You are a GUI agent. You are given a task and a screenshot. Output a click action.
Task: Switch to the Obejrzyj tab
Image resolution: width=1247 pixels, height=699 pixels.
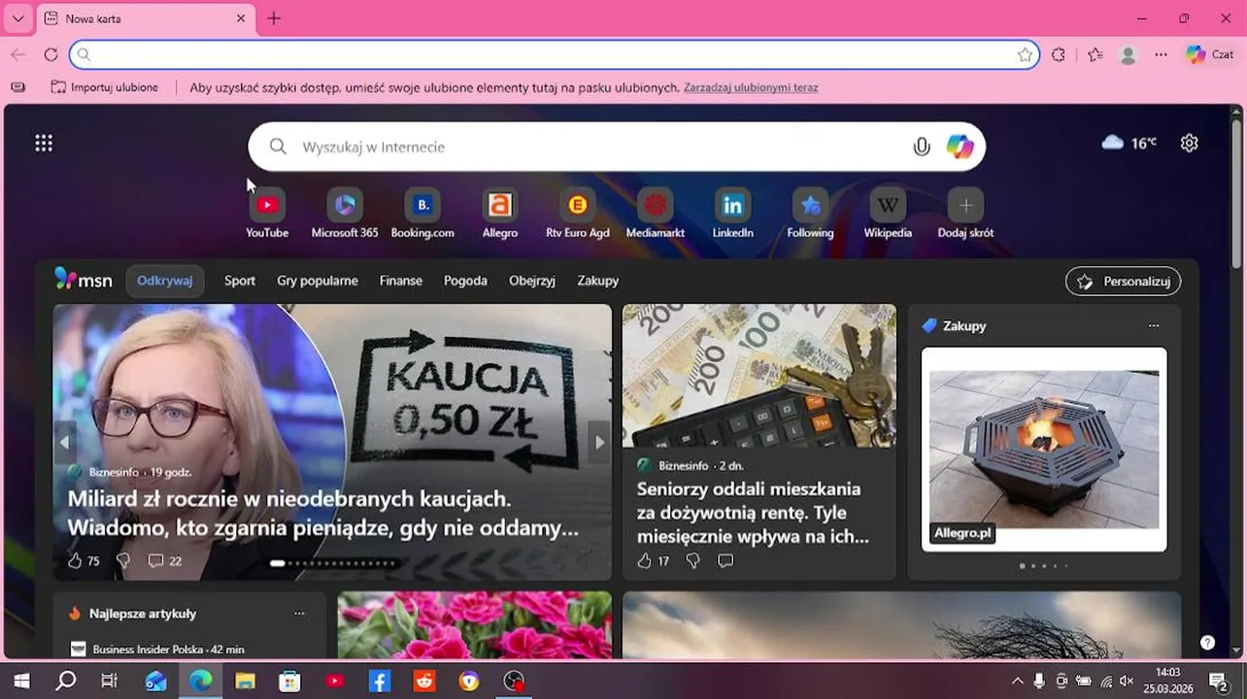pos(532,281)
